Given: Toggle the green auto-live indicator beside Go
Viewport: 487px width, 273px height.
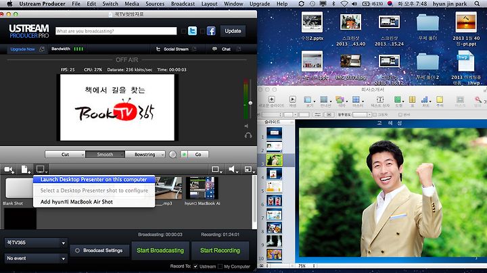Looking at the screenshot, I should (184, 154).
